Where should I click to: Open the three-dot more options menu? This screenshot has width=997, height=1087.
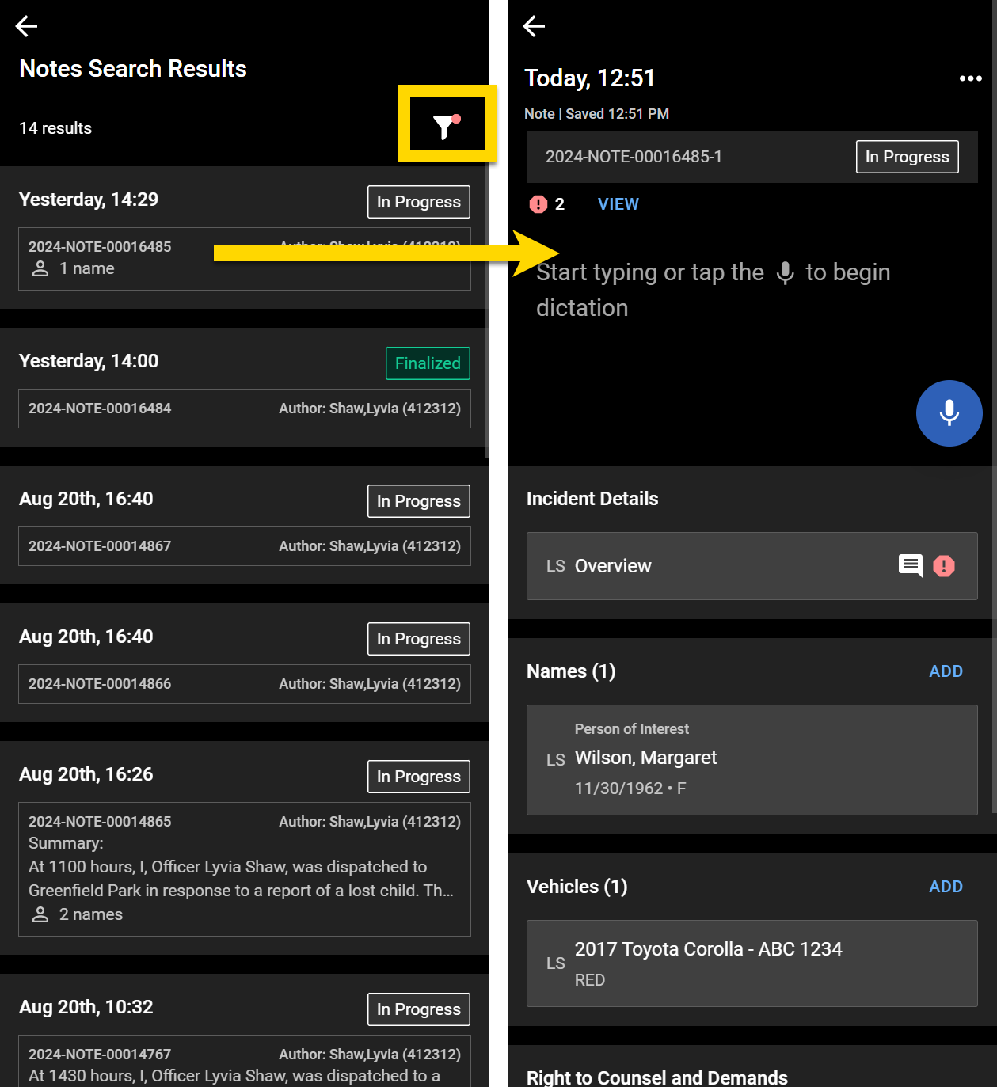970,78
